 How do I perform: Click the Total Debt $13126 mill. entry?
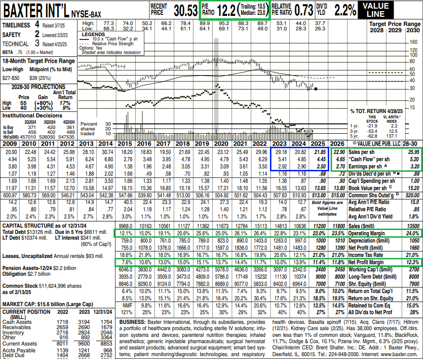point(28,232)
